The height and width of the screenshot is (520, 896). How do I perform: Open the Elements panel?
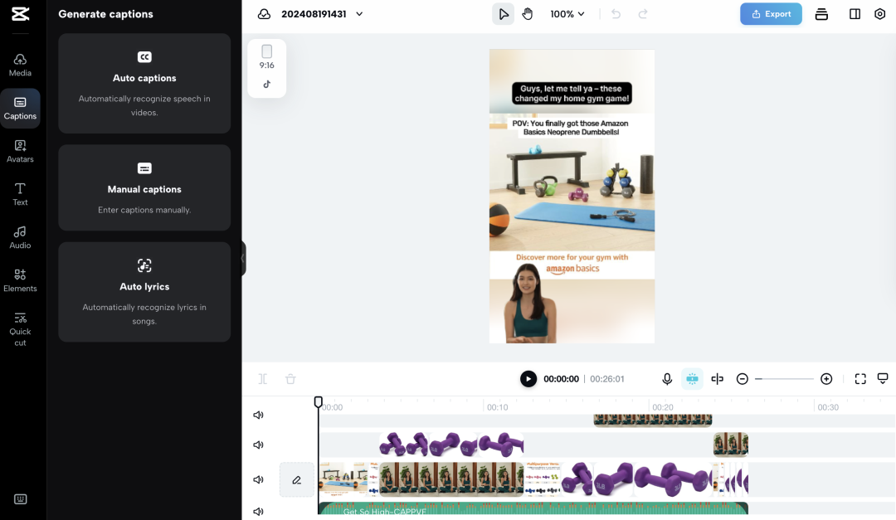[x=20, y=280]
